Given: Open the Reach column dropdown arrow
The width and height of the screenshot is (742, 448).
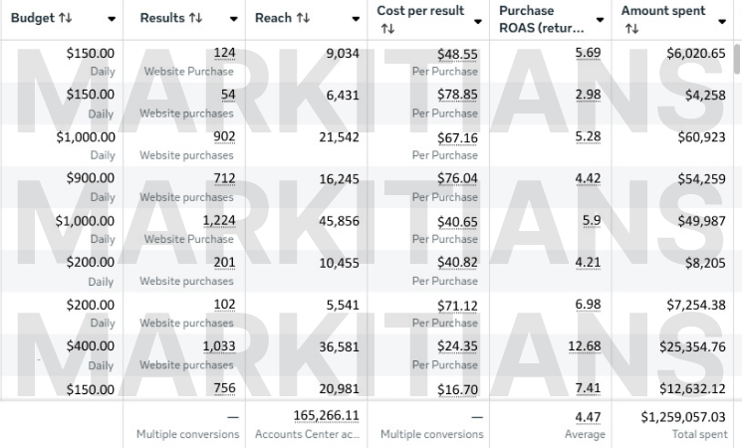Looking at the screenshot, I should pos(357,20).
